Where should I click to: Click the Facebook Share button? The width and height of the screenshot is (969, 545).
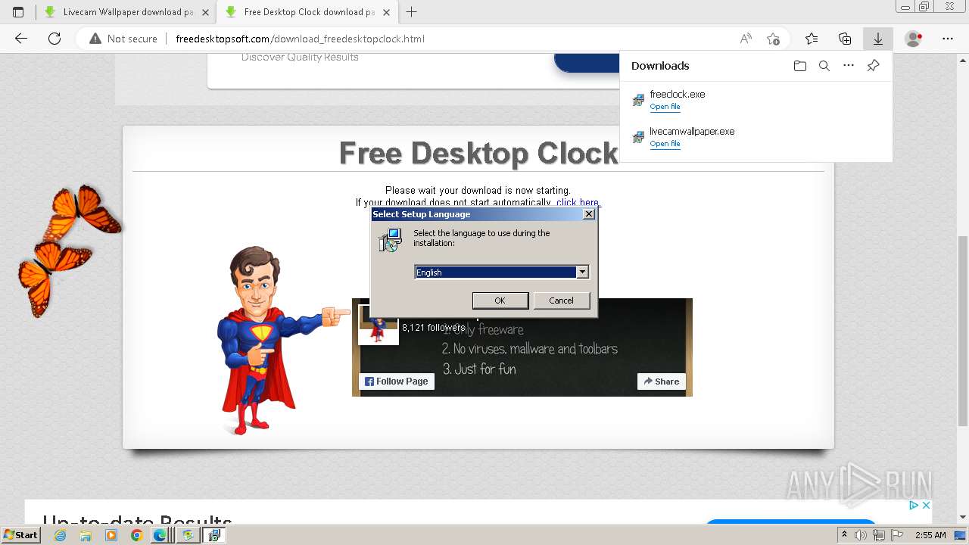click(x=662, y=381)
